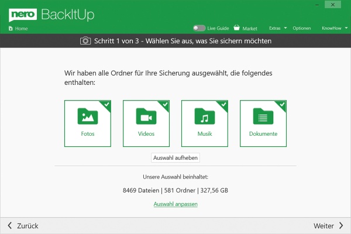351x234 pixels.
Task: Open the Market menu item
Action: [x=245, y=28]
